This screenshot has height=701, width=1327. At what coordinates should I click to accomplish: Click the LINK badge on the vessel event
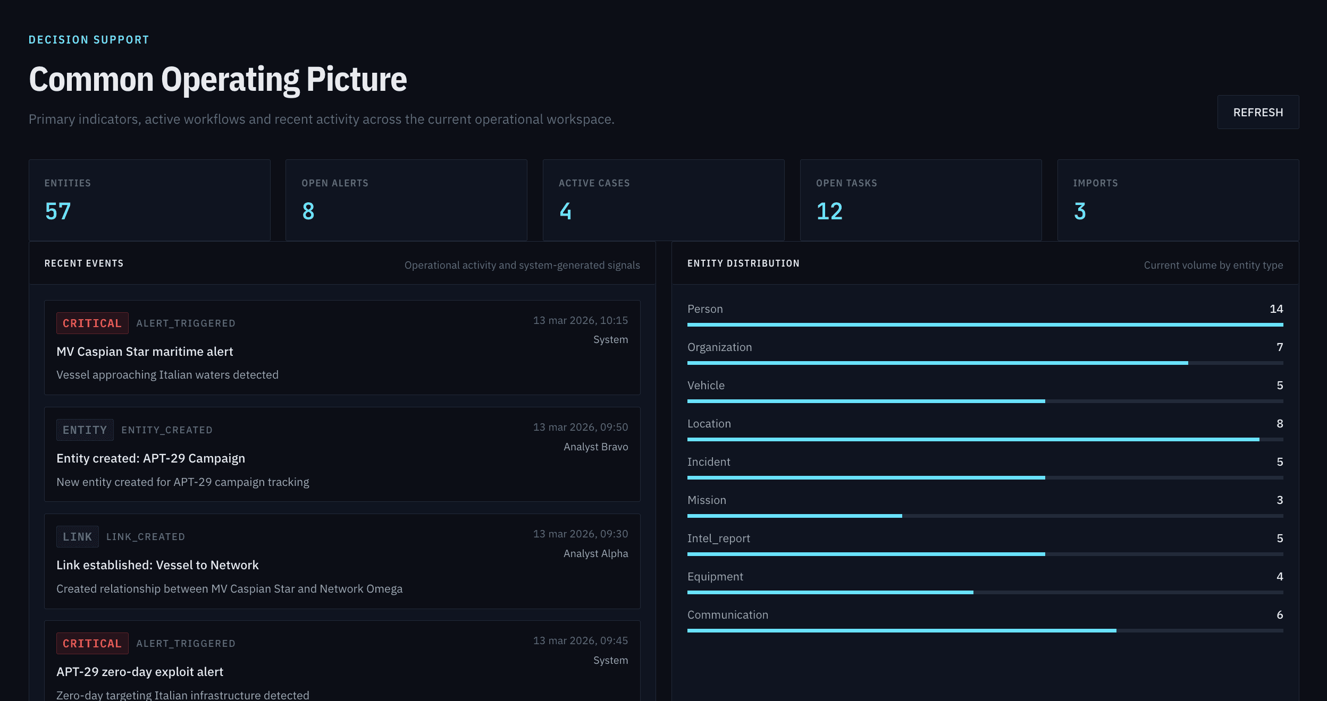(77, 536)
